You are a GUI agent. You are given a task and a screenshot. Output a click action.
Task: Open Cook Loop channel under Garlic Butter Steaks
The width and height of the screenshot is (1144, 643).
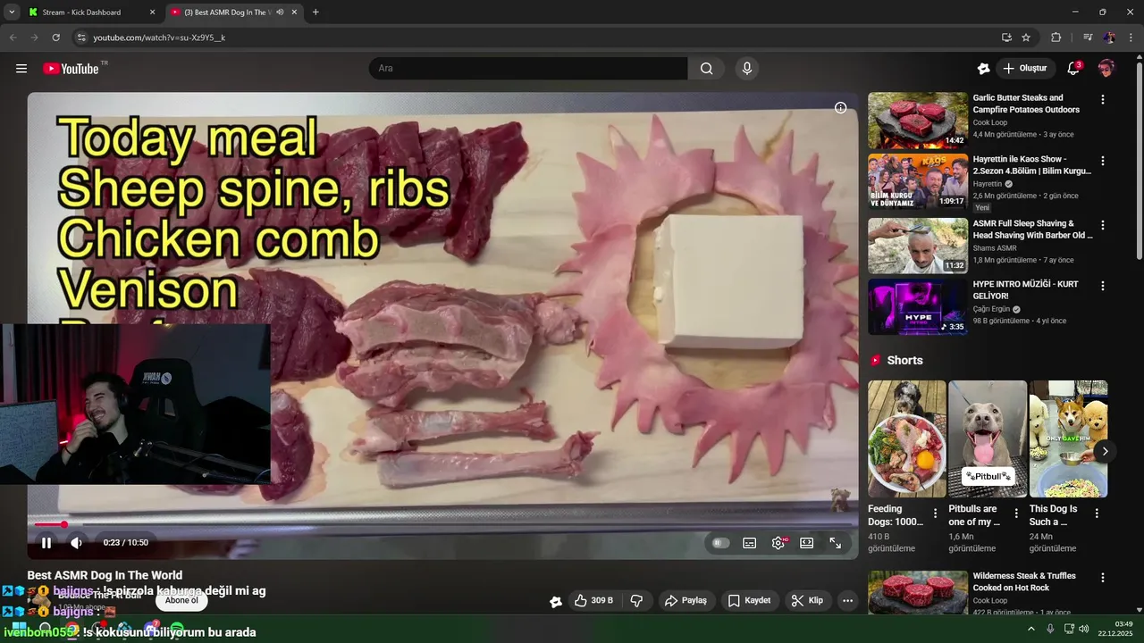(989, 122)
